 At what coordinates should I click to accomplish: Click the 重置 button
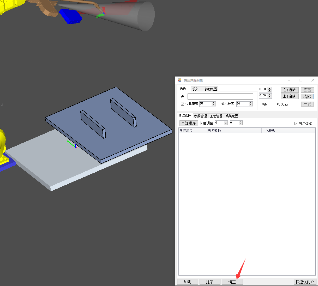[x=307, y=90]
